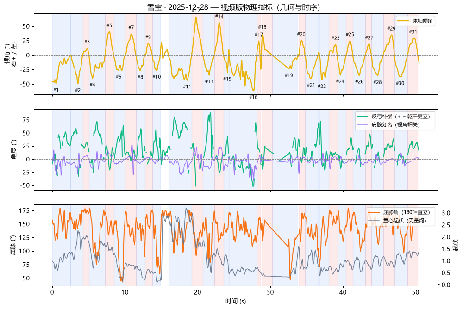Image resolution: width=463 pixels, height=309 pixels.
Task: Click the 3.0 tick on the 起伏 axis
Action: [x=445, y=213]
